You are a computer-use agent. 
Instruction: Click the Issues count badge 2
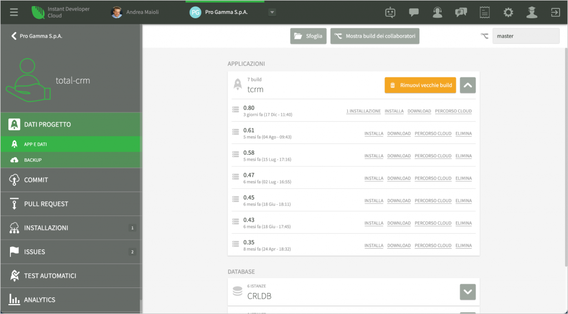pyautogui.click(x=132, y=252)
